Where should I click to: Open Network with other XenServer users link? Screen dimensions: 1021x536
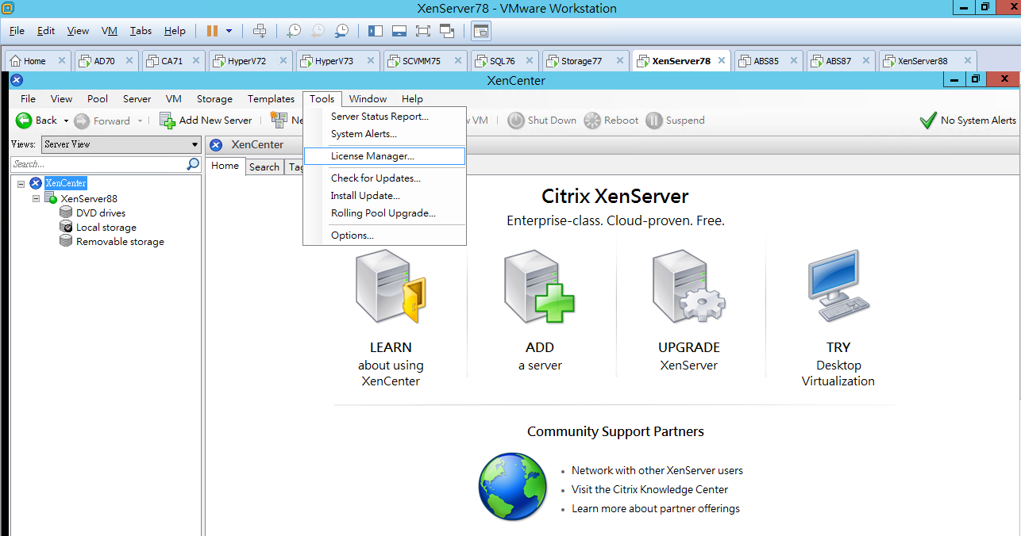657,470
